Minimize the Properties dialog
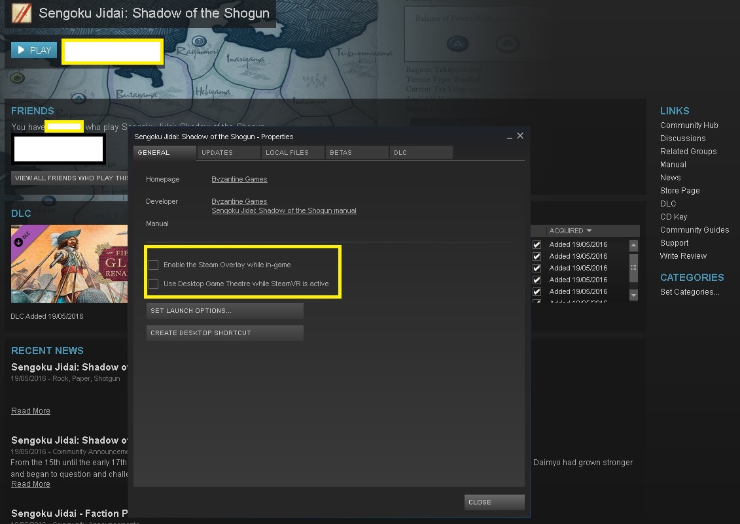 [x=510, y=137]
